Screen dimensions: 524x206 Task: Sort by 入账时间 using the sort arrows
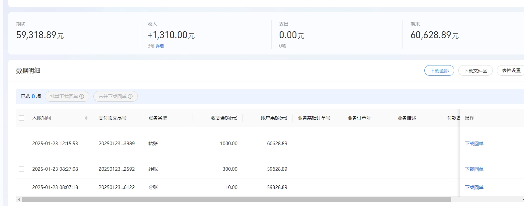click(x=86, y=118)
